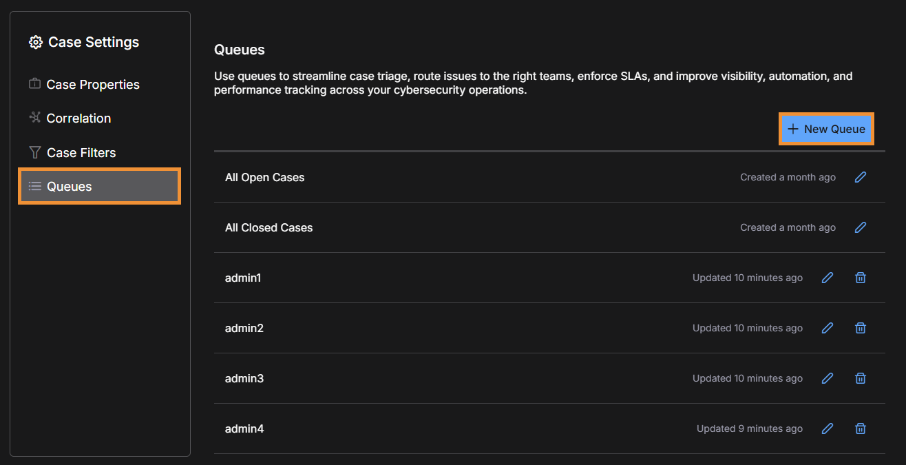Image resolution: width=906 pixels, height=465 pixels.
Task: Open editor for admin3 queue
Action: [828, 378]
